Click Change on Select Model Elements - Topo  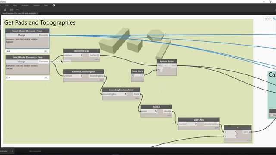22,35
